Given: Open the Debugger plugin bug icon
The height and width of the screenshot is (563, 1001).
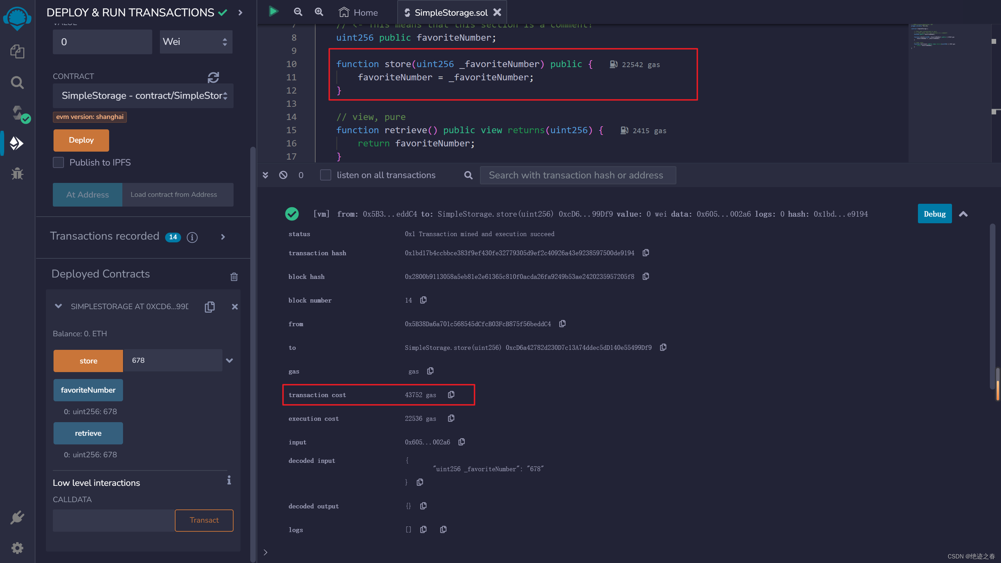Looking at the screenshot, I should pyautogui.click(x=17, y=174).
